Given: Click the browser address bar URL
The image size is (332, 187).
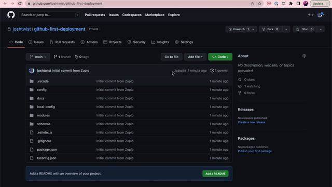Looking at the screenshot, I should 67,4.
